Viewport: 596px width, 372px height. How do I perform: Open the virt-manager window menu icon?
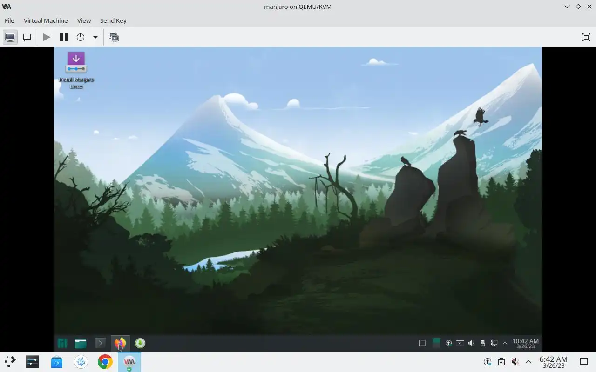(x=7, y=7)
